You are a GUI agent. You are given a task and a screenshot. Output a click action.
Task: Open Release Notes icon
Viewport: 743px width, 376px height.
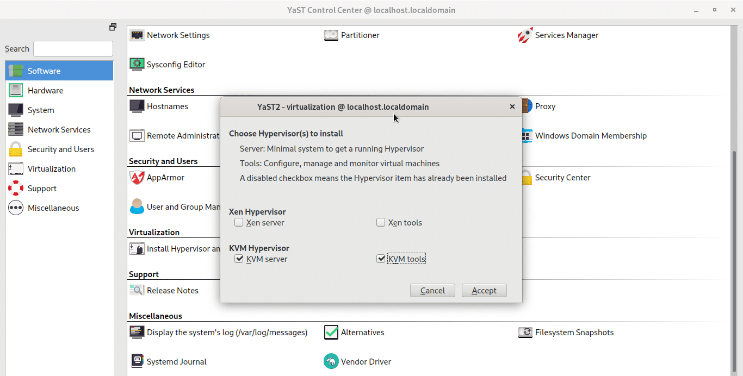[x=137, y=291]
